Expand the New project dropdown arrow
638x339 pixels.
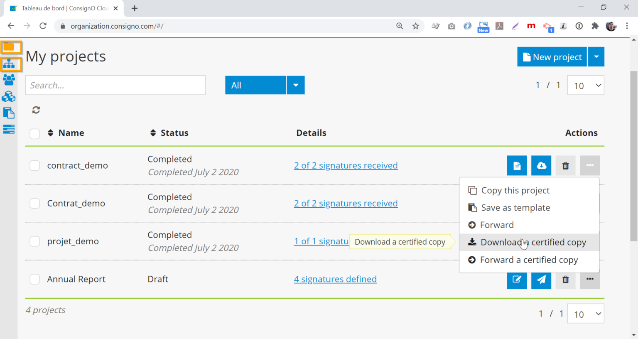tap(596, 57)
